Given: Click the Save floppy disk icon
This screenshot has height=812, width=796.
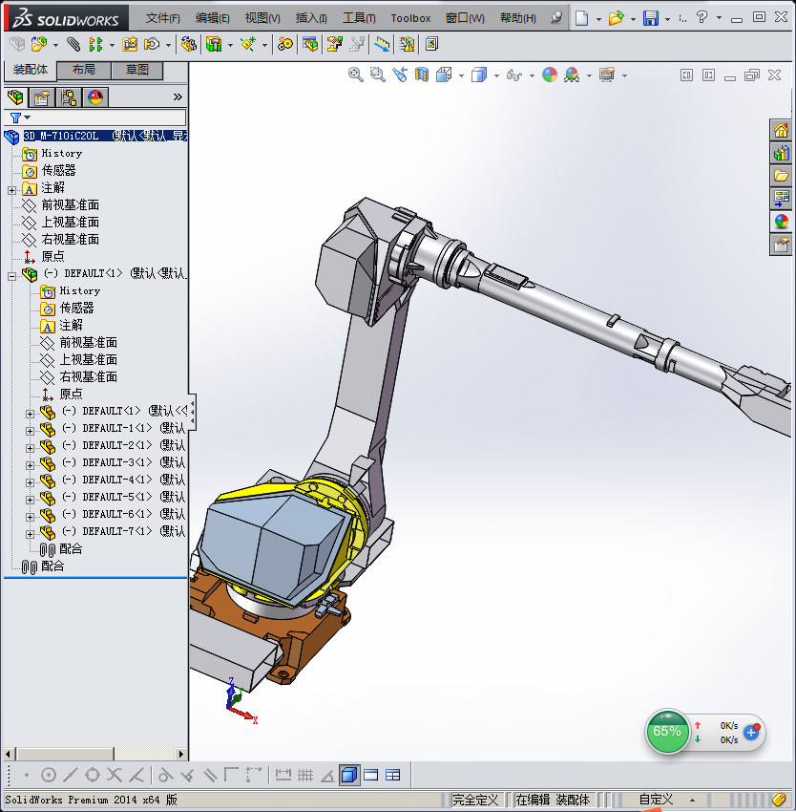Looking at the screenshot, I should point(650,18).
